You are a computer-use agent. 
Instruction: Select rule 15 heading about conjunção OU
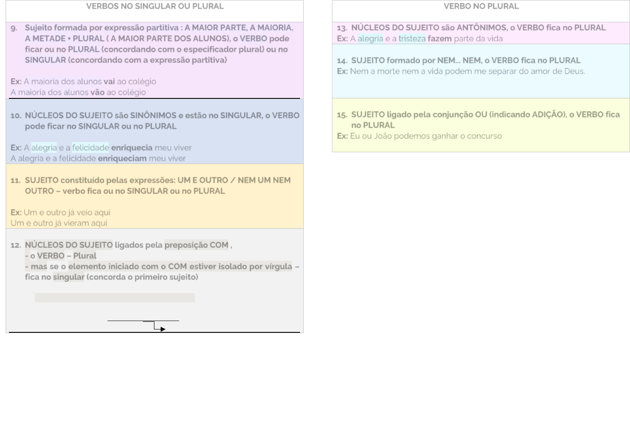click(485, 120)
